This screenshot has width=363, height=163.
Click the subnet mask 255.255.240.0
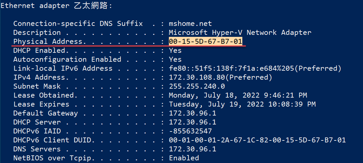197,86
